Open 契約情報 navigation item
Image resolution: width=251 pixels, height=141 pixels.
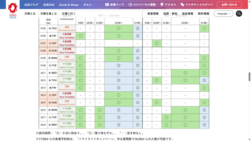(x=203, y=13)
